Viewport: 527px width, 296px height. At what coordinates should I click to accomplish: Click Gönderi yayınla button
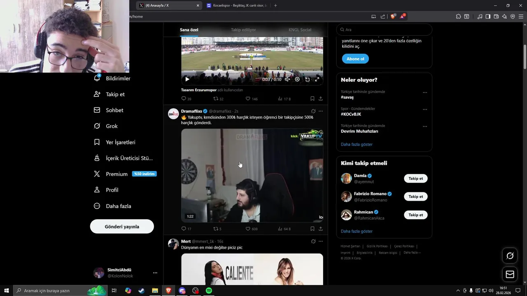(122, 227)
